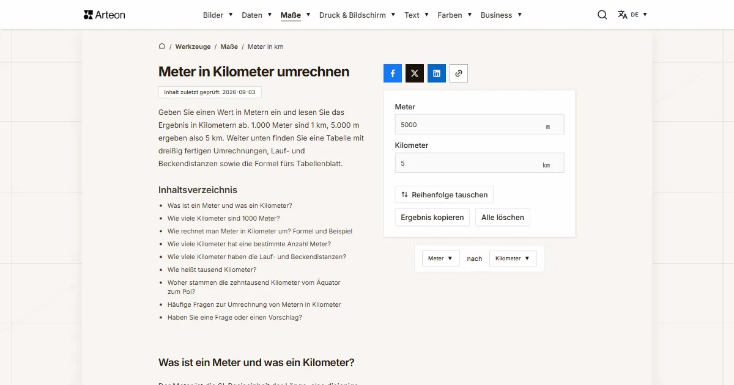Jump to 'Wie heißt tausend Kilometer?'

212,269
